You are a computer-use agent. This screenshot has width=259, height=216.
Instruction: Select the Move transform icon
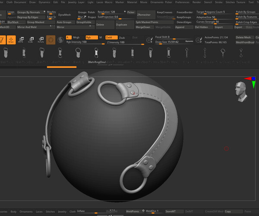pyautogui.click(x=21, y=40)
